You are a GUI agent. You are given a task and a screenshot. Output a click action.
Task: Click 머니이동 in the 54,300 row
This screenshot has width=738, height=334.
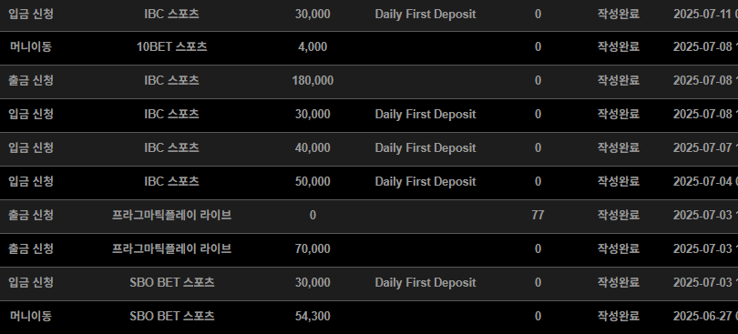[31, 316]
